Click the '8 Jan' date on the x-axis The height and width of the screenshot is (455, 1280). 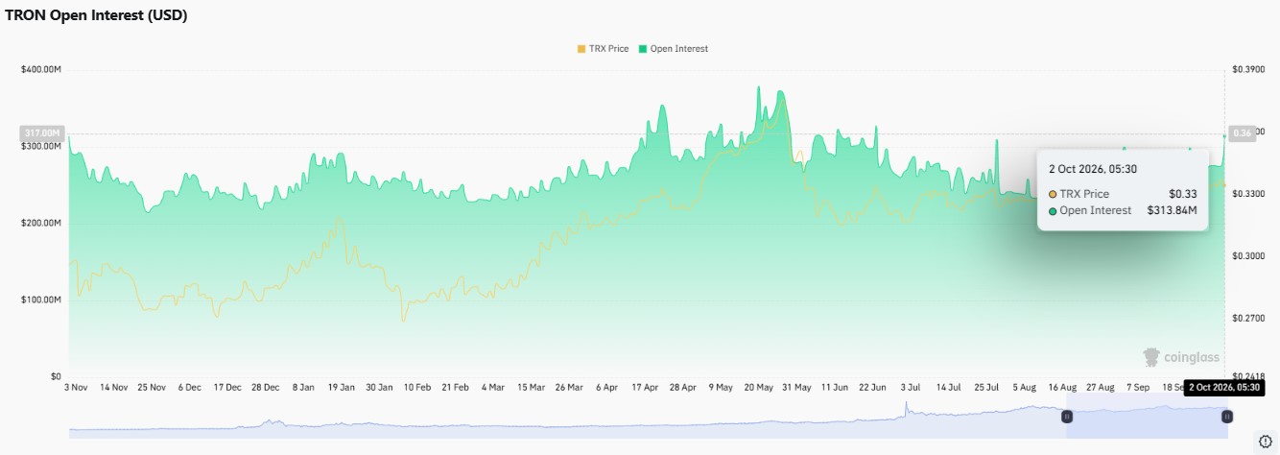pyautogui.click(x=303, y=388)
